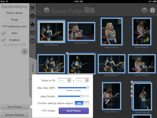The height and width of the screenshot is (118, 157).
Task: Open settings via the gear icon
Action: pyautogui.click(x=32, y=17)
